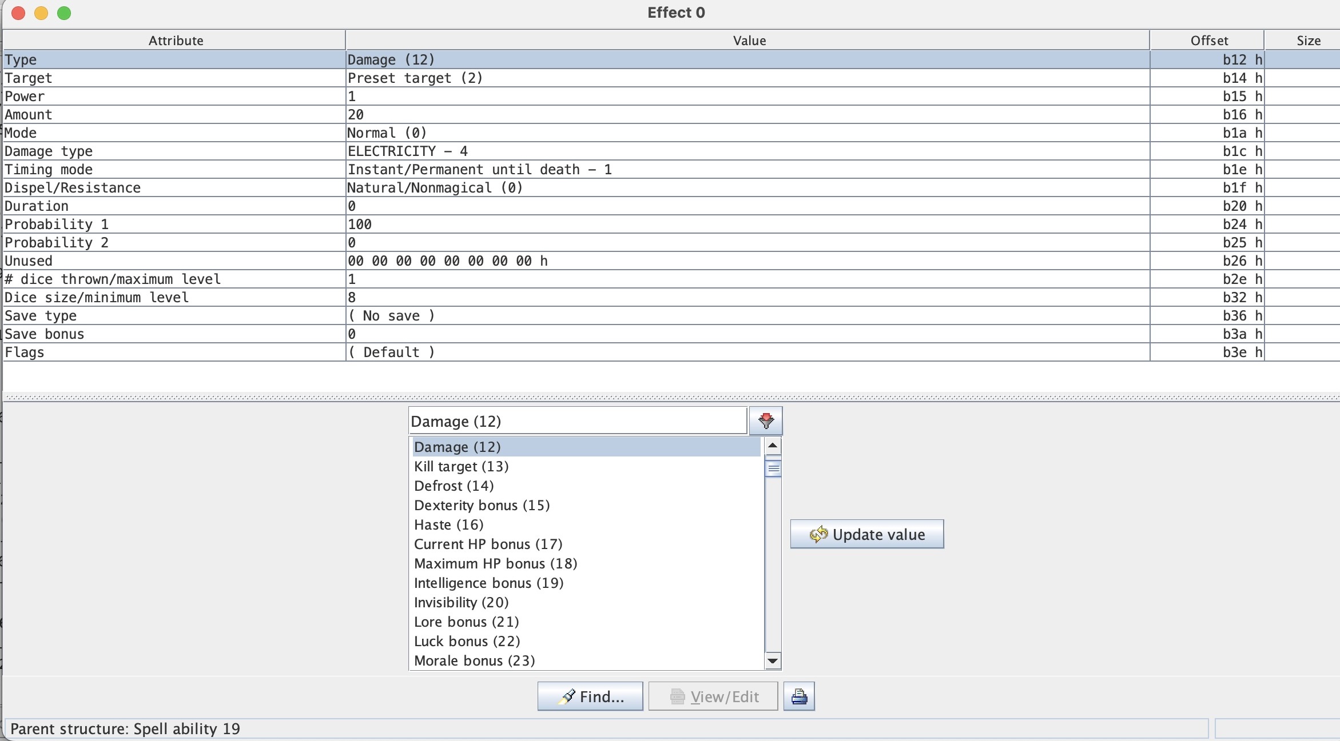Click the list scrollbar up arrow
Image resolution: width=1340 pixels, height=741 pixels.
point(773,445)
